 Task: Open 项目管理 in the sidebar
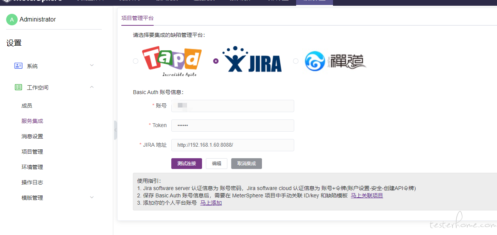[x=32, y=152]
